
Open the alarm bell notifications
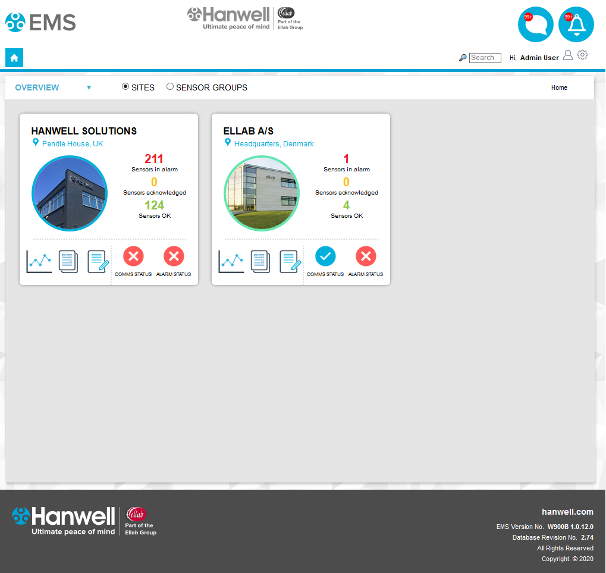coord(576,24)
